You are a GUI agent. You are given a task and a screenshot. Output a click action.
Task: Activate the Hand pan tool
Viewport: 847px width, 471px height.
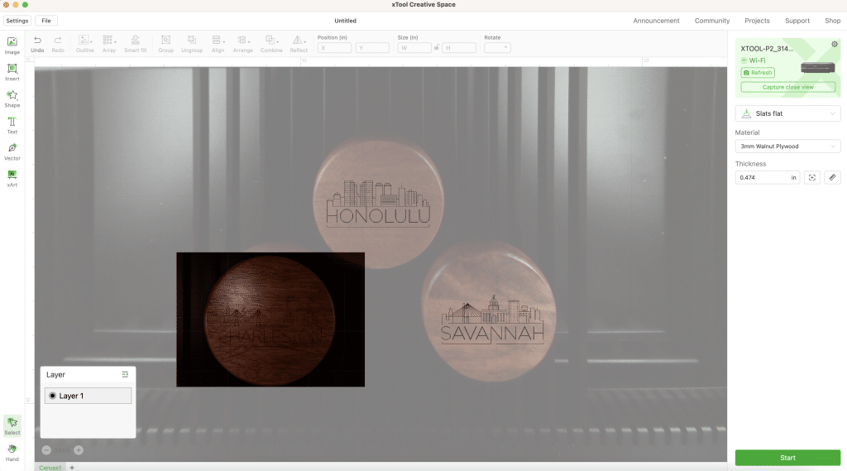click(12, 453)
